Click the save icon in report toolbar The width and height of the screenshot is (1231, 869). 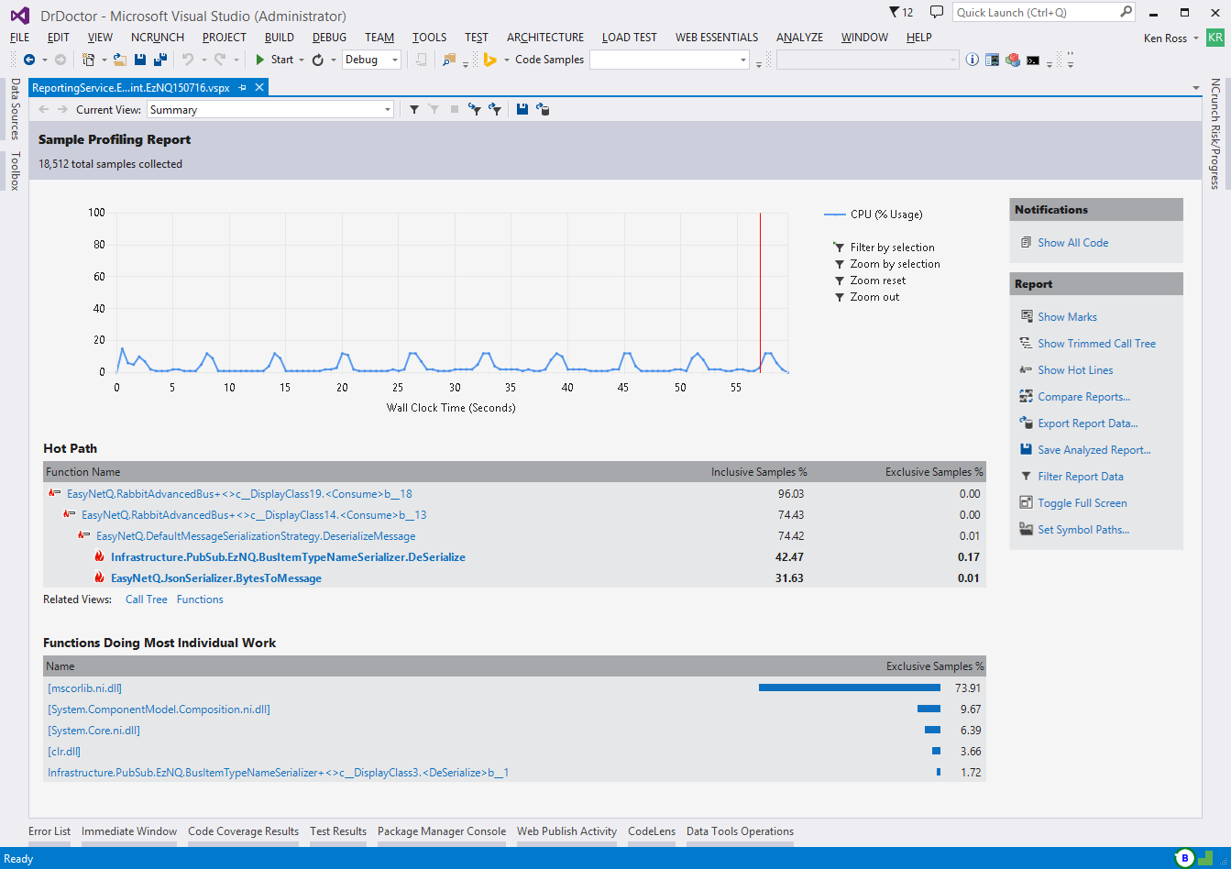tap(522, 109)
